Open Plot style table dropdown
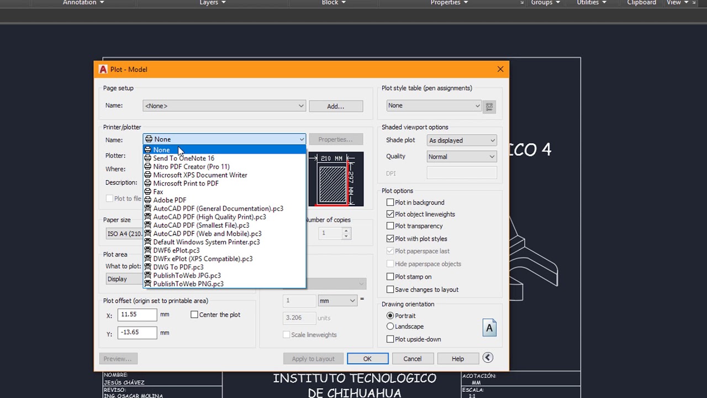 point(434,106)
